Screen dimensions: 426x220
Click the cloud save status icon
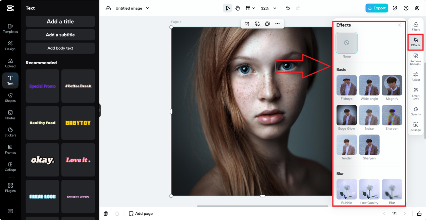[x=108, y=8]
